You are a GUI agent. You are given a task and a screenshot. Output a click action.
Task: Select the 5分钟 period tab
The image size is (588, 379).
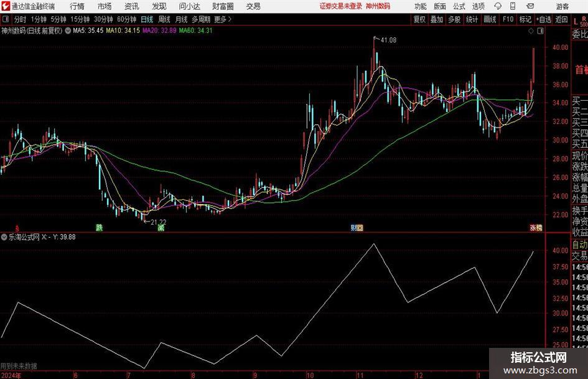[x=58, y=19]
